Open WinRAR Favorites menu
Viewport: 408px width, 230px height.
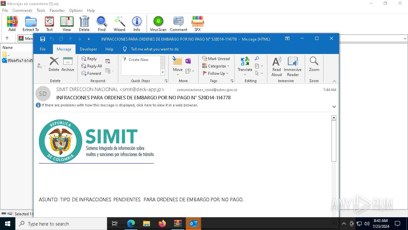[x=57, y=11]
